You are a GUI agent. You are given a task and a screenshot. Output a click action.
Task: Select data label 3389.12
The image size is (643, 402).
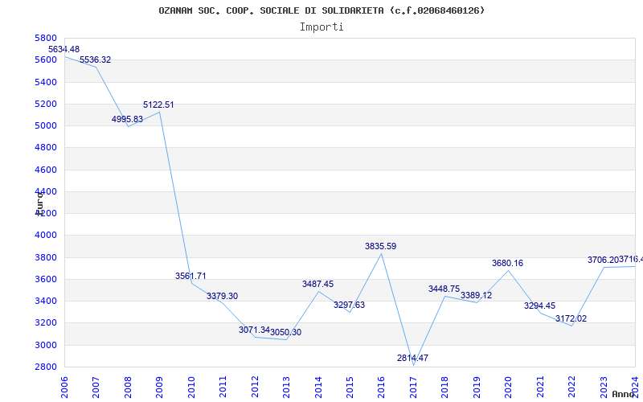coord(476,295)
